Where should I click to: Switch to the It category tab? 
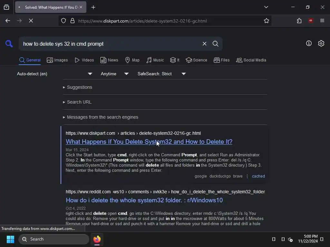click(175, 60)
